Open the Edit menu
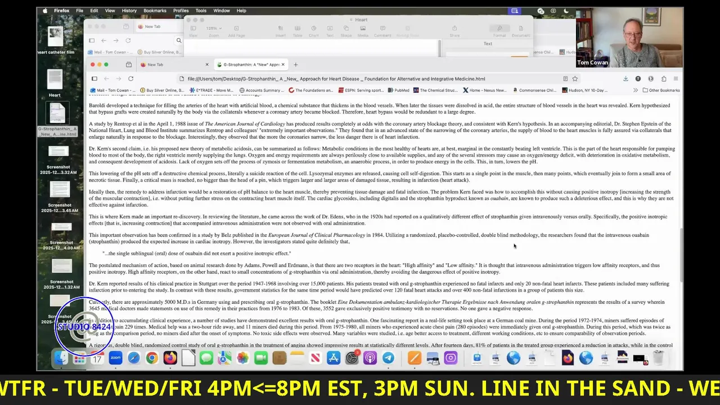The width and height of the screenshot is (720, 405). [x=94, y=11]
